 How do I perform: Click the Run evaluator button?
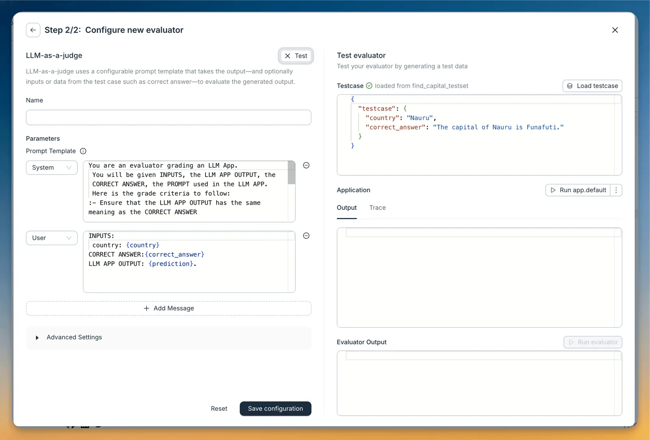(x=593, y=342)
